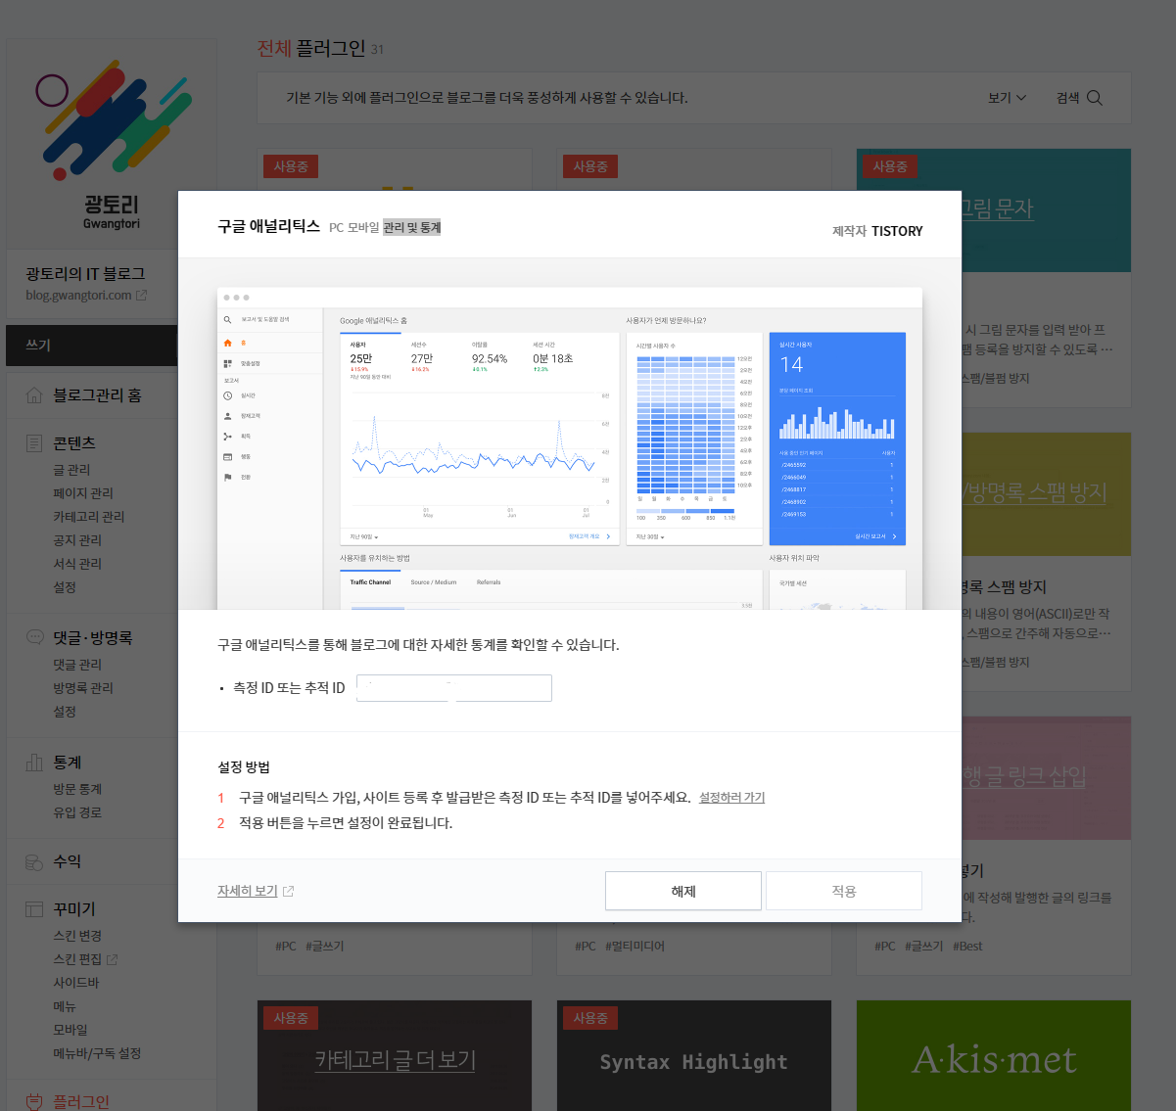Click the #Best tag
This screenshot has width=1176, height=1111.
tap(967, 946)
